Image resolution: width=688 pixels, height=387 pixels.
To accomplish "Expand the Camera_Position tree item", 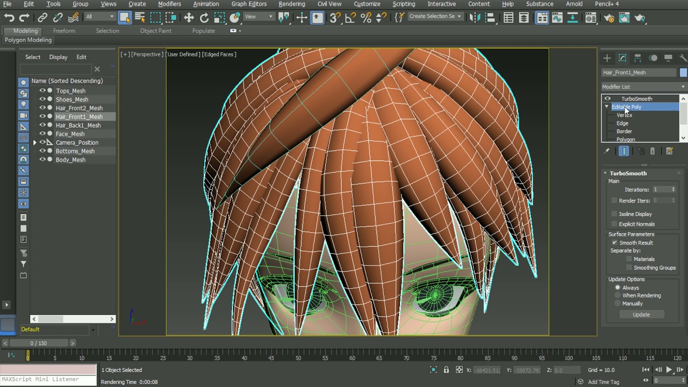I will (x=35, y=142).
